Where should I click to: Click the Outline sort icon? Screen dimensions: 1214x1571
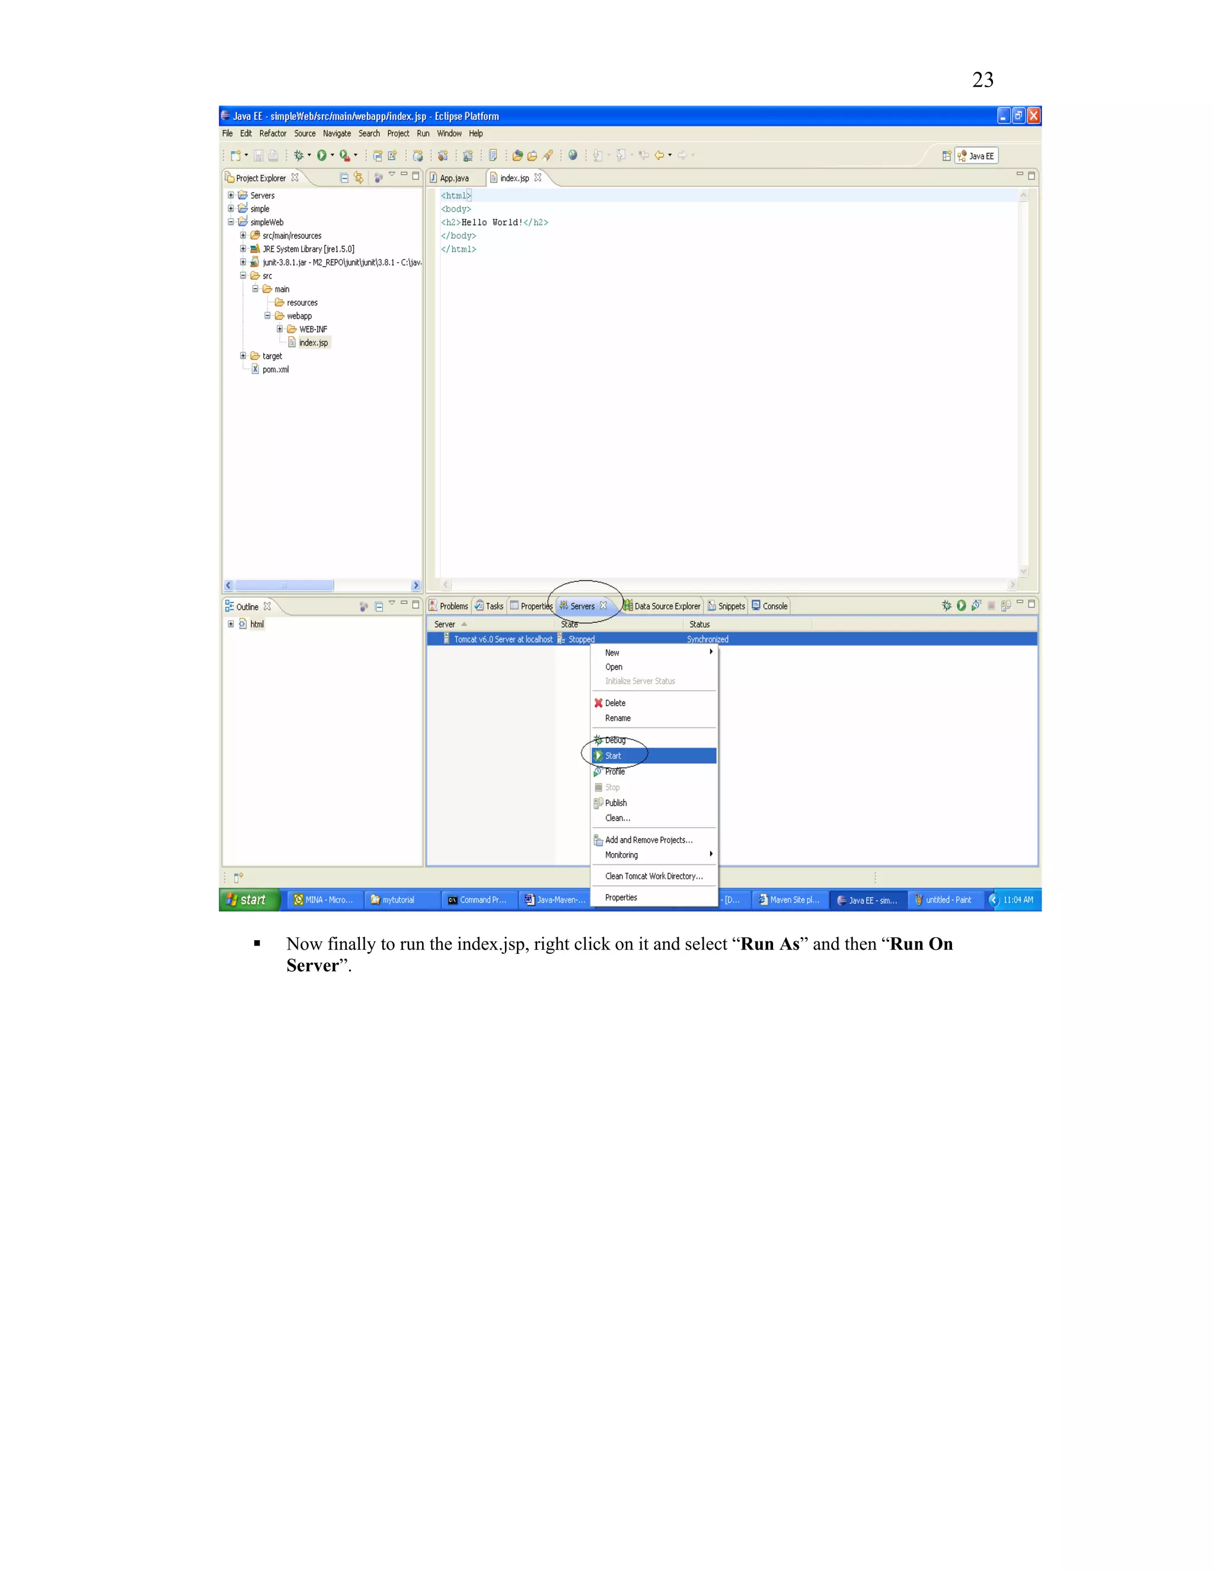tap(364, 606)
